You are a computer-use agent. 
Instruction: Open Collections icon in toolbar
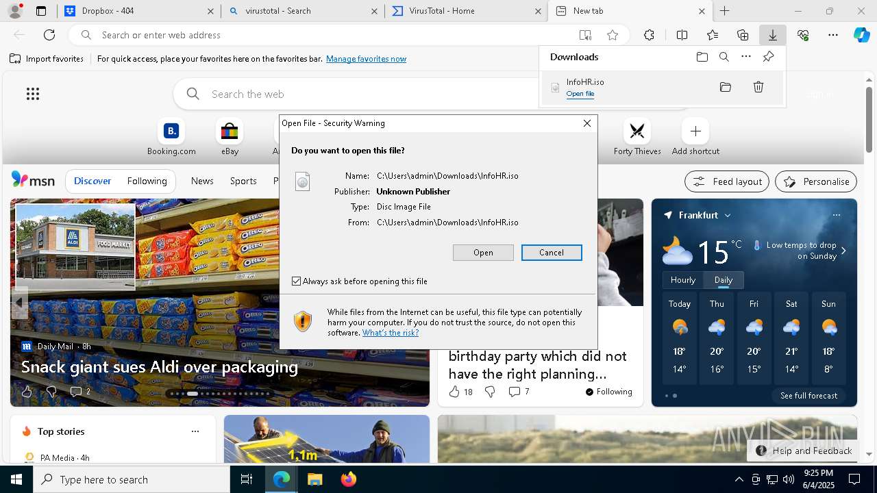(743, 35)
